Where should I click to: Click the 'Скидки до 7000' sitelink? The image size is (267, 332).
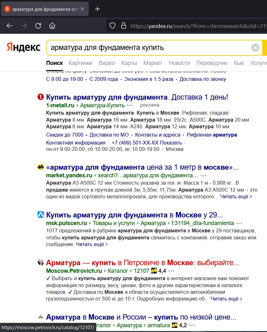(x=65, y=135)
